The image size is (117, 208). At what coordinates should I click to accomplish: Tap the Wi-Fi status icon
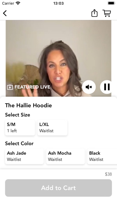[18, 3]
